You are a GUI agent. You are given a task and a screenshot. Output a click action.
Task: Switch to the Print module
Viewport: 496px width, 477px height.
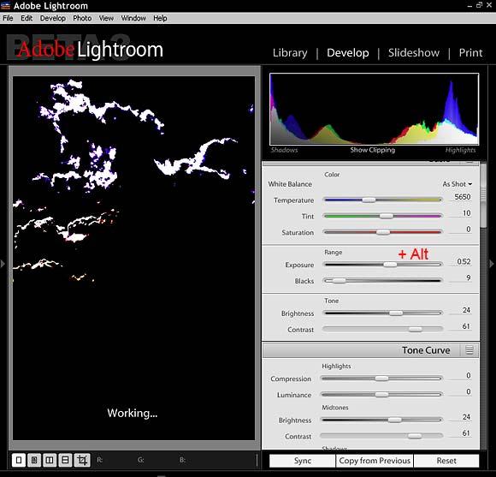tap(470, 52)
